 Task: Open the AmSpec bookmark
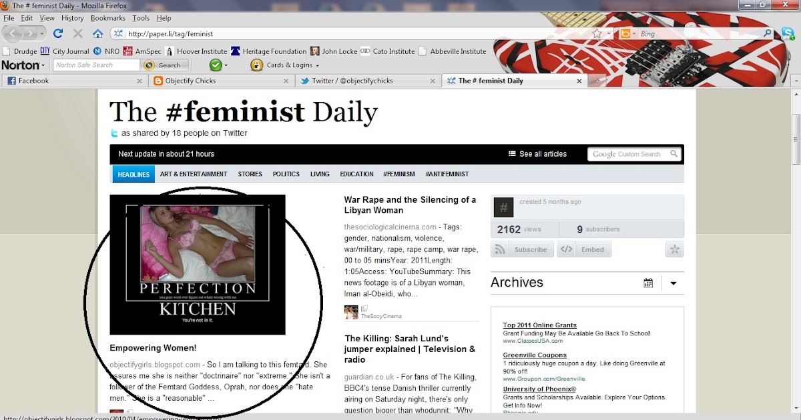pyautogui.click(x=143, y=51)
